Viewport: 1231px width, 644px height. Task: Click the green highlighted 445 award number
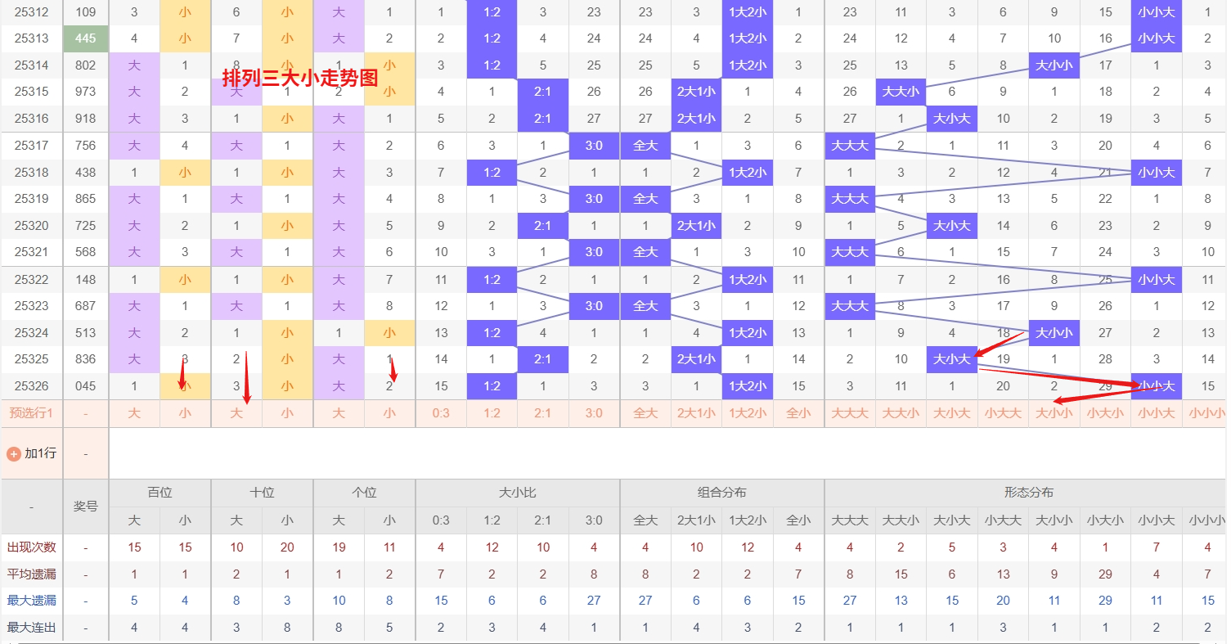[85, 38]
